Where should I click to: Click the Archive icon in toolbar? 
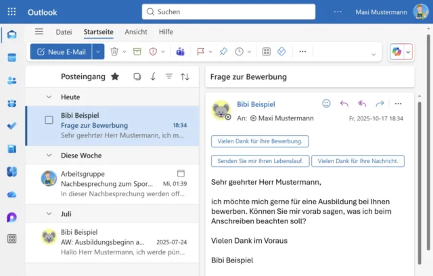point(137,51)
